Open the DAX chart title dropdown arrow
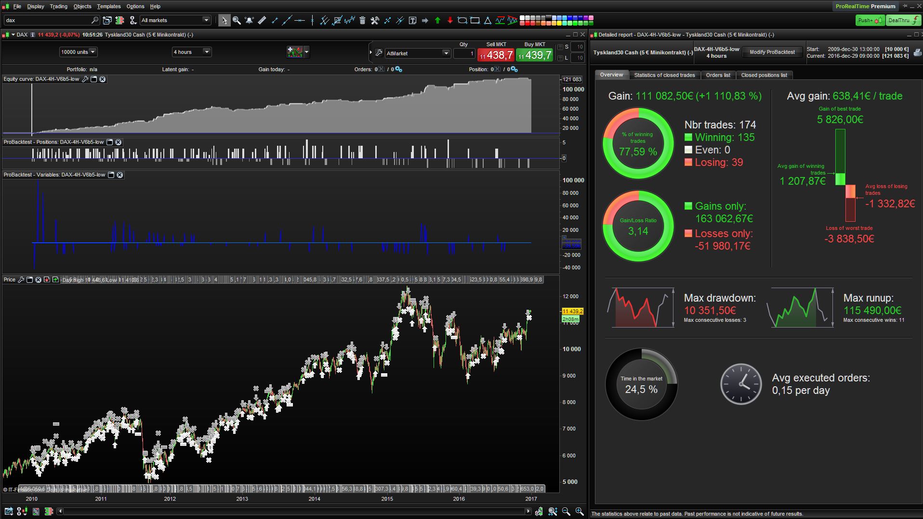Viewport: 923px width, 519px height. (13, 35)
